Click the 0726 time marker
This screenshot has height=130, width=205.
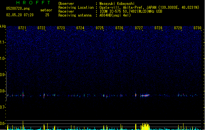coord(119,28)
